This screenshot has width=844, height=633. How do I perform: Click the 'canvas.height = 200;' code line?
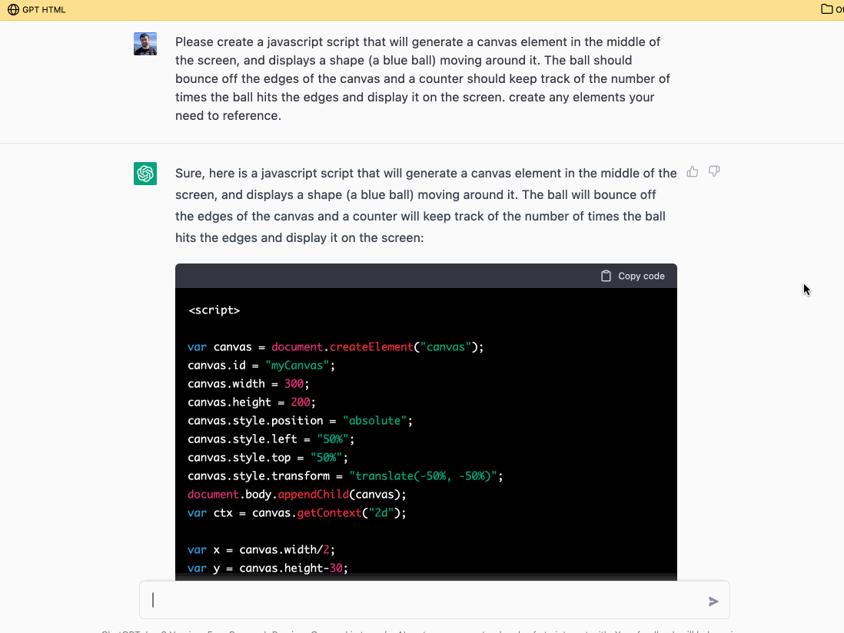point(252,403)
